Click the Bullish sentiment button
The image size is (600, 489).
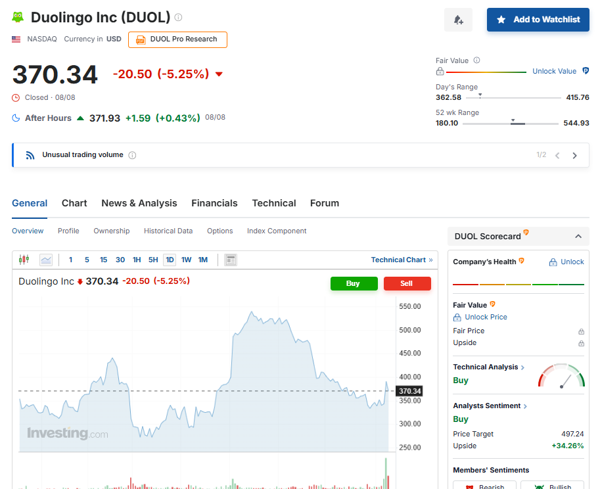click(x=552, y=485)
